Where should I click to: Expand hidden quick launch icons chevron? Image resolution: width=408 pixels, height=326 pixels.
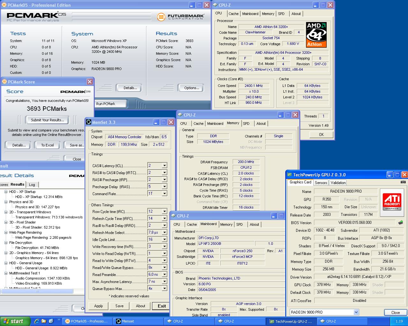[59, 320]
